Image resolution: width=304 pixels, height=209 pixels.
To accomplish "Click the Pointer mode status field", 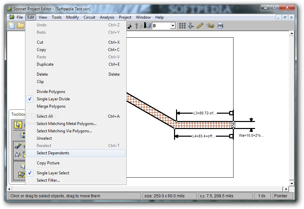I will coord(282,196).
